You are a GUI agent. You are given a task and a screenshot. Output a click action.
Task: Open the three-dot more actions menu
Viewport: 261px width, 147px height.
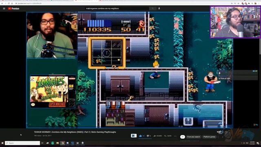click(x=175, y=136)
